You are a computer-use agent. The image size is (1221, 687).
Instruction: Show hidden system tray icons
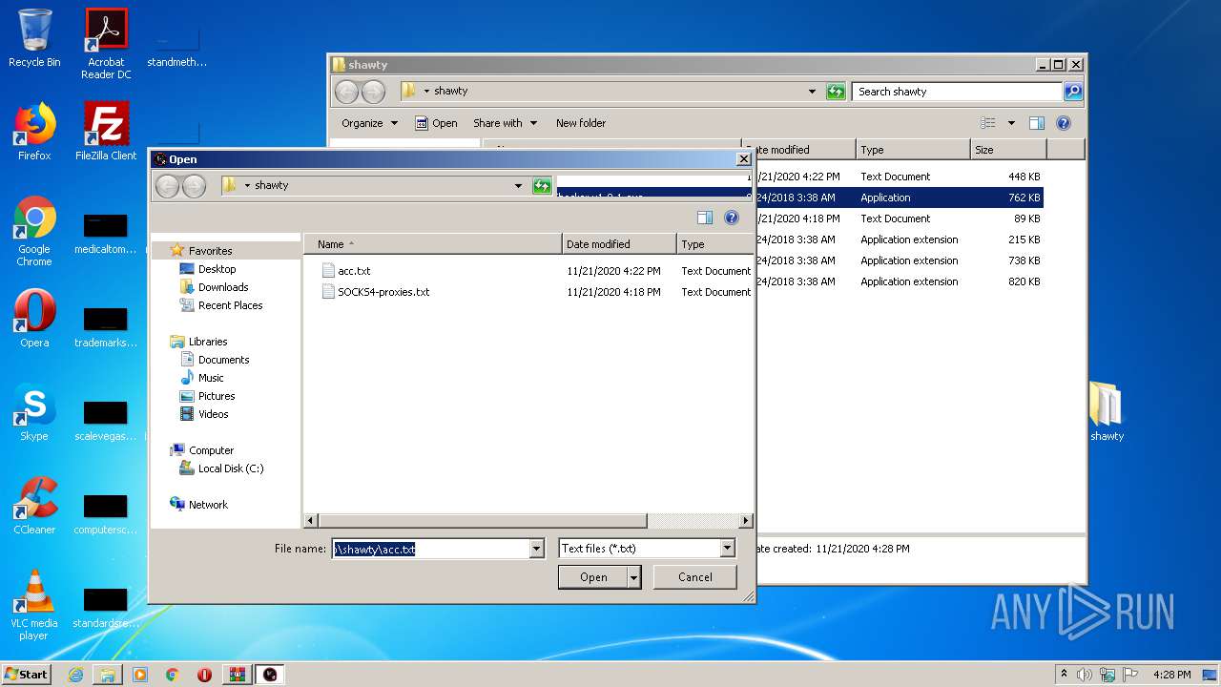click(x=1064, y=675)
